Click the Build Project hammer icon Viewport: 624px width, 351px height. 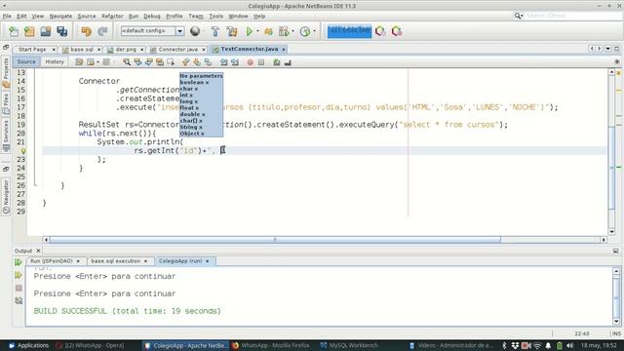[215, 31]
